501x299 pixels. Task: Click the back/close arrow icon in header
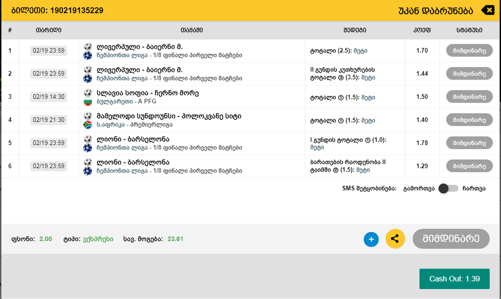pos(488,10)
